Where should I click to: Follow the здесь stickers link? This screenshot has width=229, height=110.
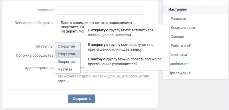[x=63, y=81]
